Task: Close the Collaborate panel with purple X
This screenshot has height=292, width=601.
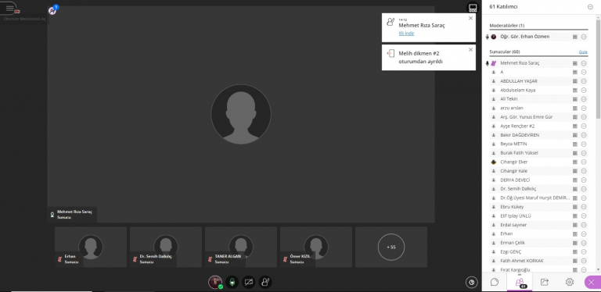Action: tap(592, 282)
